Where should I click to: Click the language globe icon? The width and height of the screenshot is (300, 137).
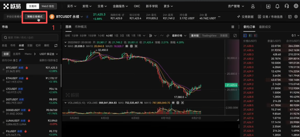[x=296, y=6]
